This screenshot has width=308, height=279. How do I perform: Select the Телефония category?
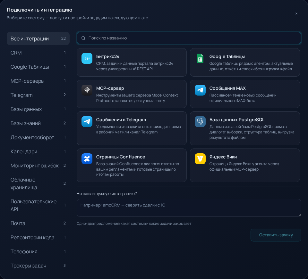[x=38, y=251]
